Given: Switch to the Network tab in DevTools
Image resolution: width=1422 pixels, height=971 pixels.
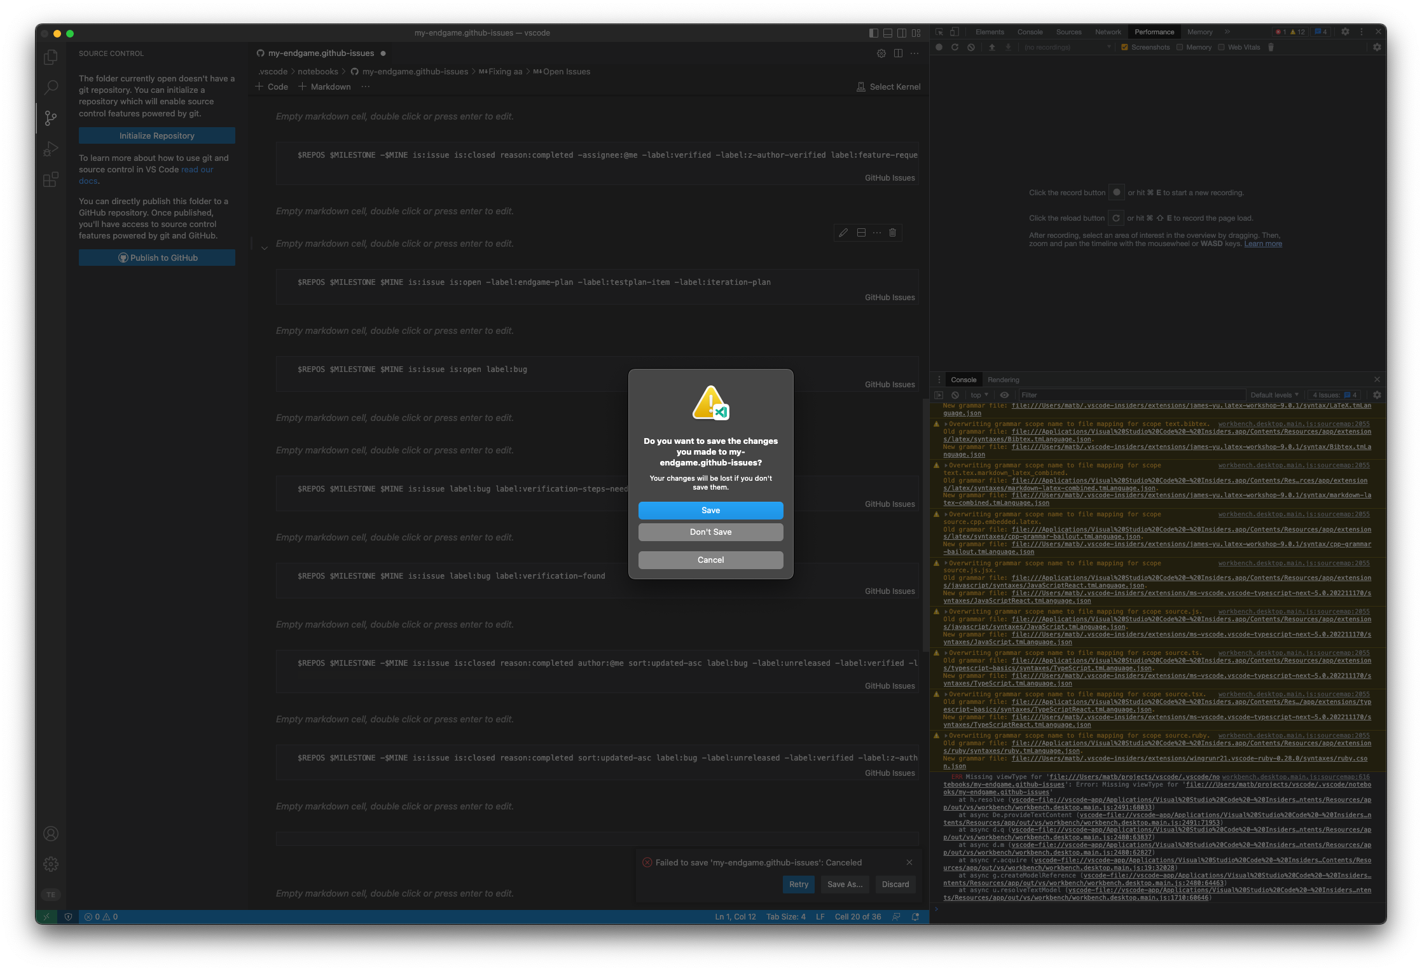Looking at the screenshot, I should click(x=1108, y=31).
